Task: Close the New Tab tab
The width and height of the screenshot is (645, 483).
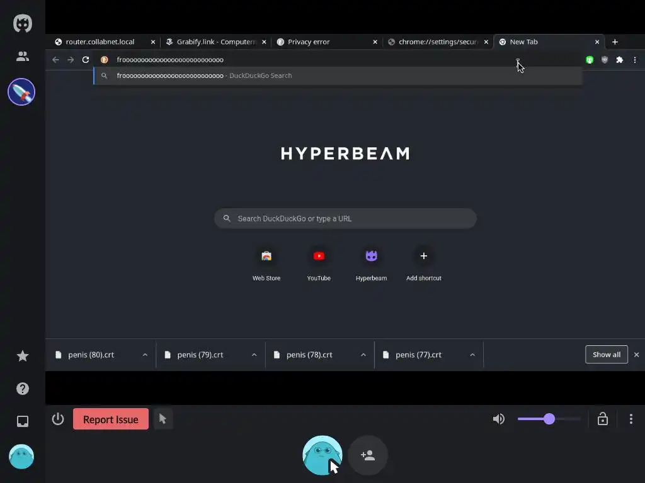Action: pyautogui.click(x=597, y=42)
